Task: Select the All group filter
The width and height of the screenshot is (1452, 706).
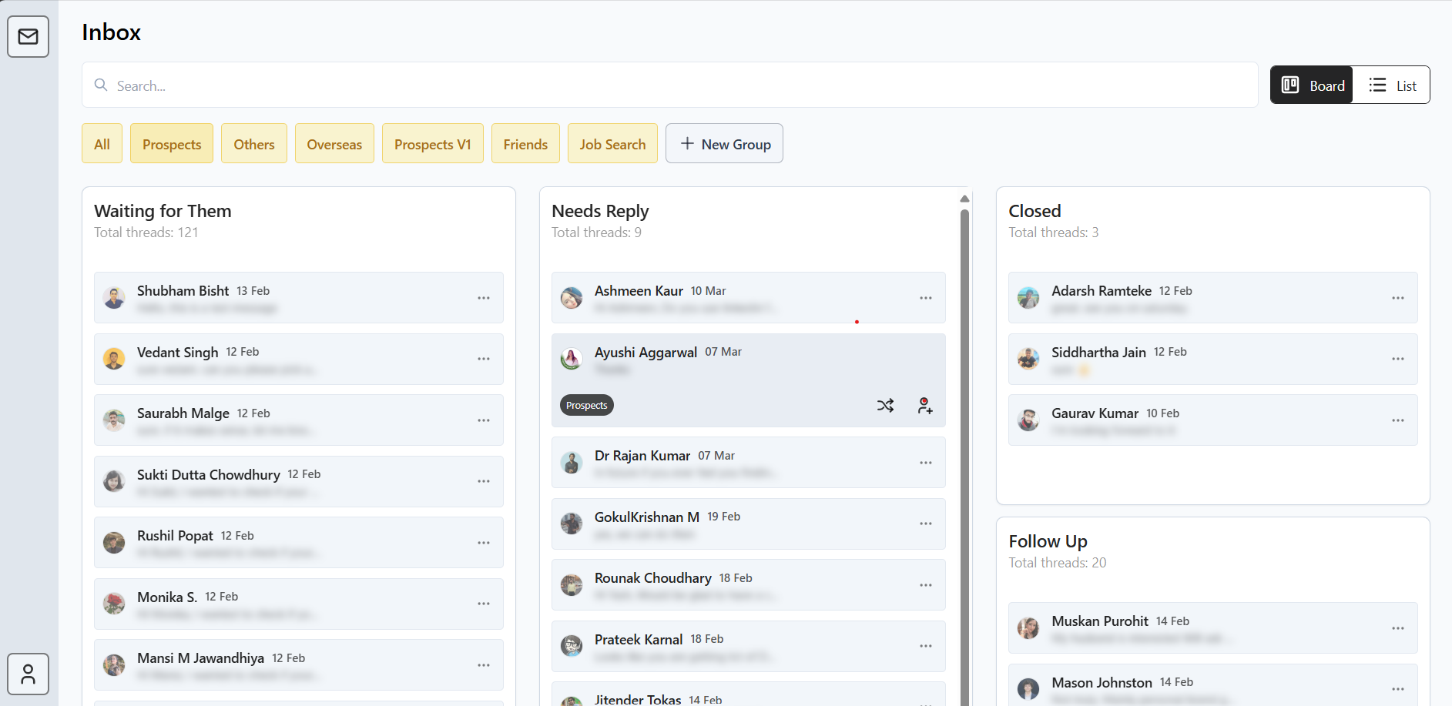Action: point(102,144)
